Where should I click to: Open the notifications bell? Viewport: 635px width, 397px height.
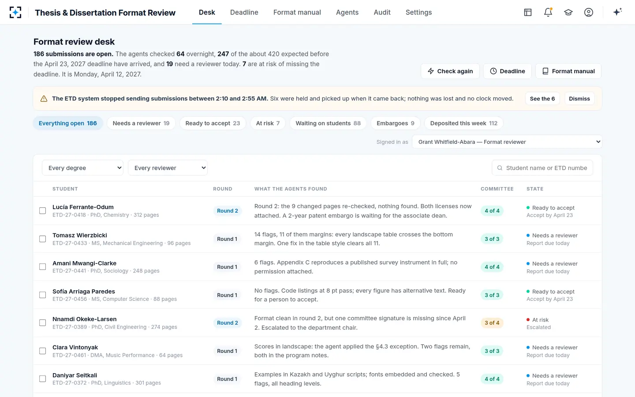pyautogui.click(x=548, y=12)
